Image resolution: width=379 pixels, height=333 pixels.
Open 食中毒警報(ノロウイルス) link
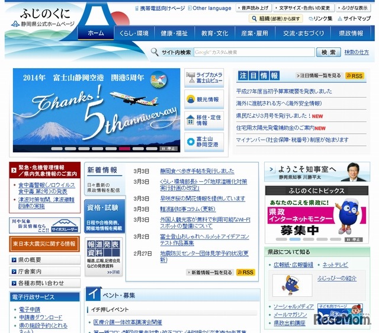[x=47, y=188]
